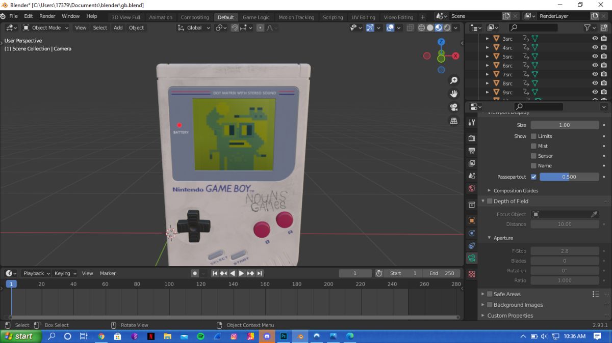Play the animation forward

click(242, 273)
